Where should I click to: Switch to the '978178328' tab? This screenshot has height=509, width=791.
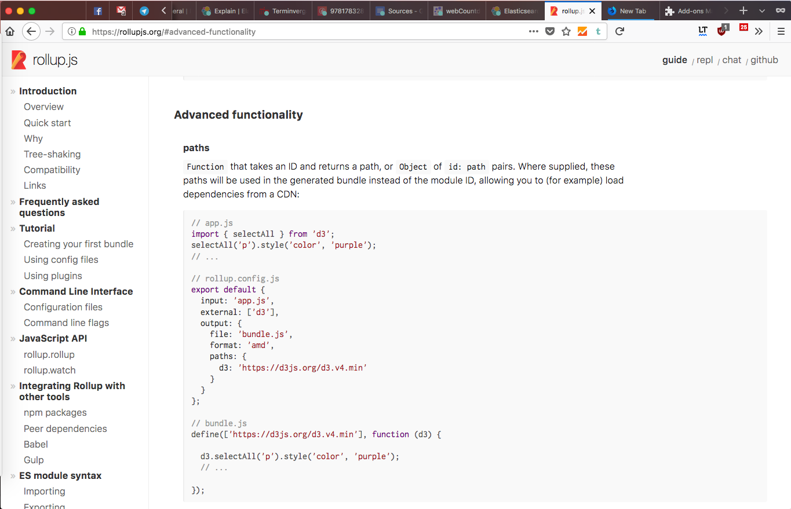[341, 11]
